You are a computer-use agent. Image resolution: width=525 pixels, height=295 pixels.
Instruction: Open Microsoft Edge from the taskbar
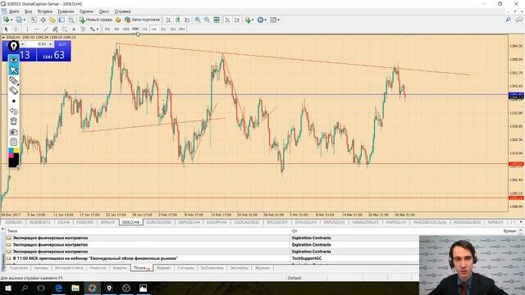point(58,288)
